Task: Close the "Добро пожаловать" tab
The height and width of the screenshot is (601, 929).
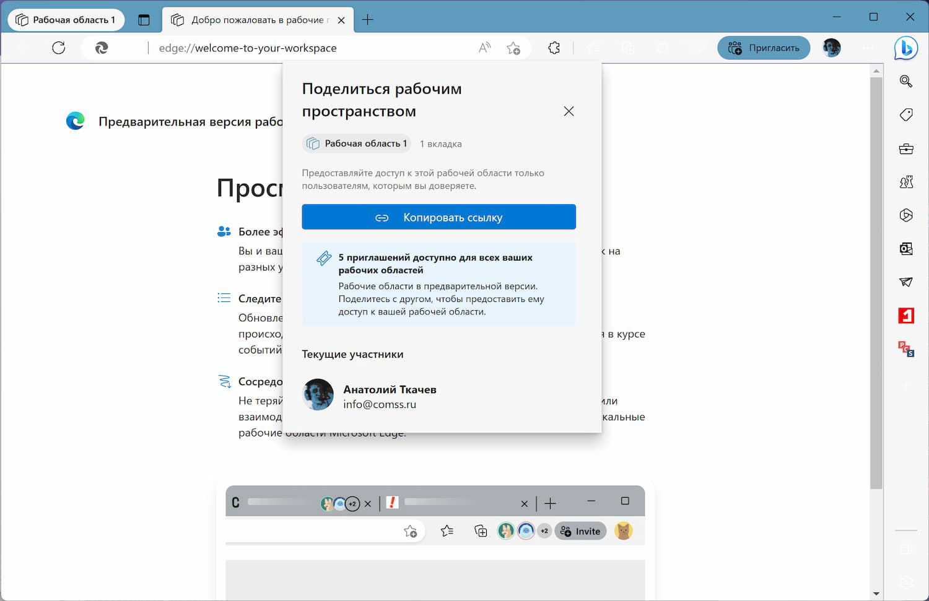Action: [341, 20]
